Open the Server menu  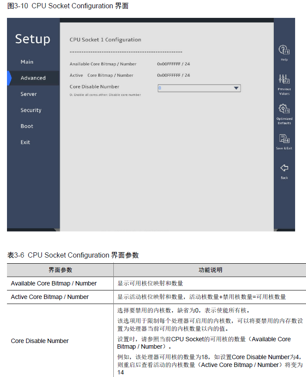29,94
